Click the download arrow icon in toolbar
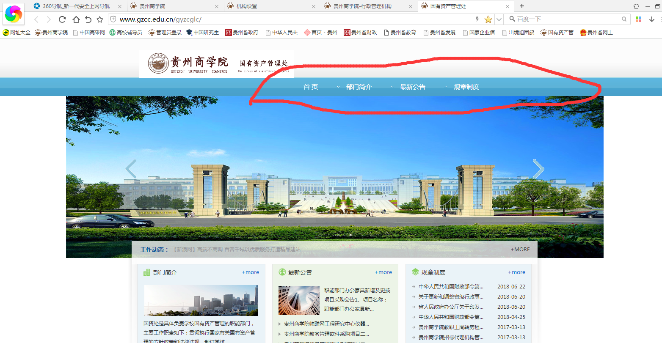662x343 pixels. click(652, 19)
